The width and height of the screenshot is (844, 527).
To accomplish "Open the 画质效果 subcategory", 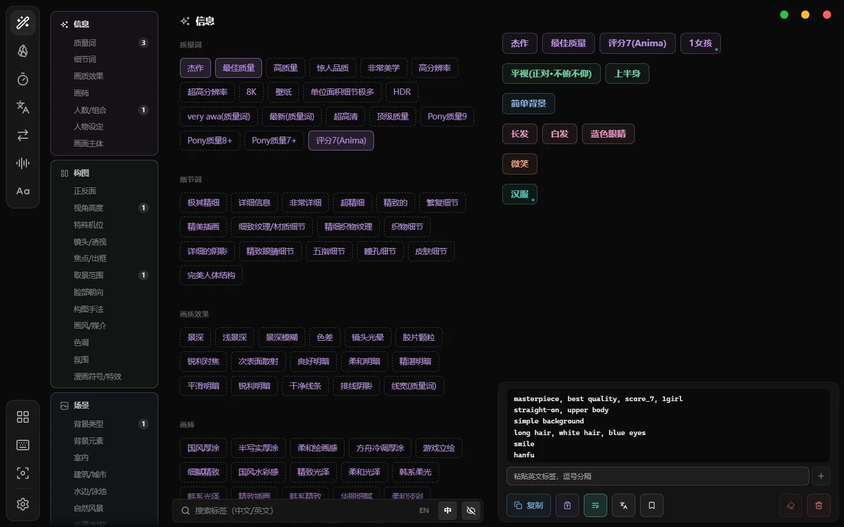I will click(x=104, y=76).
